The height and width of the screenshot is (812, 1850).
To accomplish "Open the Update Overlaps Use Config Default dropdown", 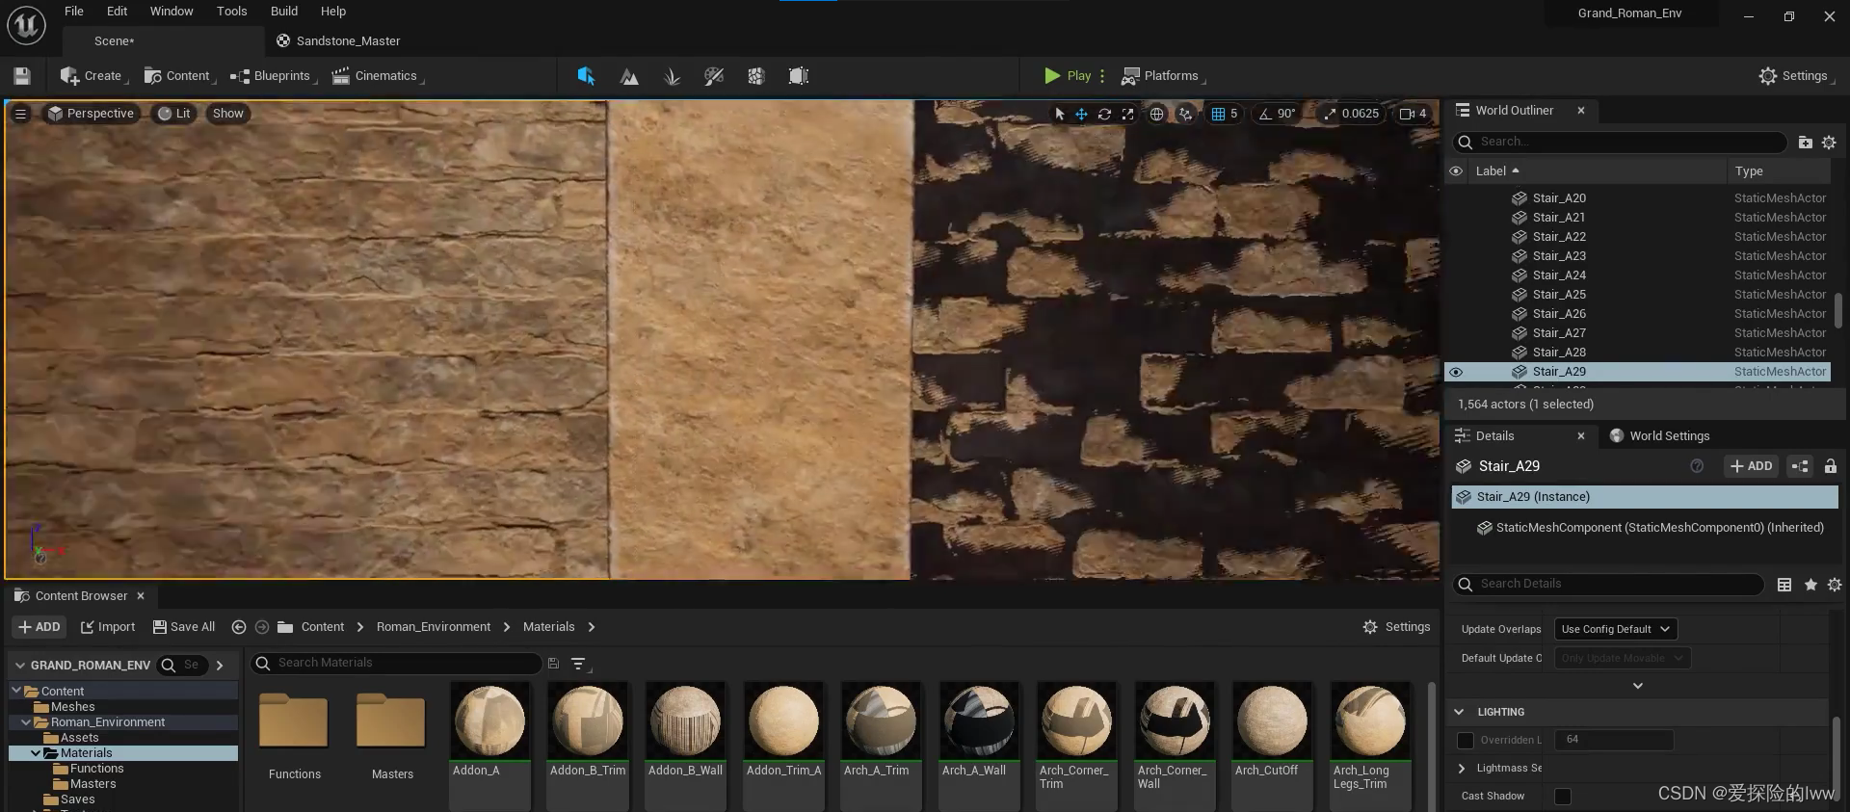I will tap(1615, 629).
